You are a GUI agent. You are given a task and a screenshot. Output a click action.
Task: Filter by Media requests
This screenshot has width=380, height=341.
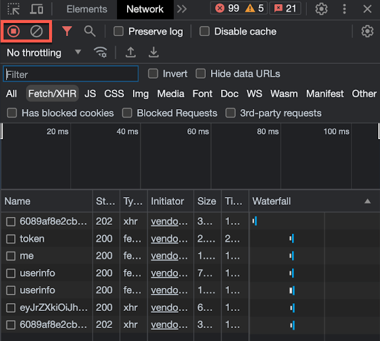pos(171,94)
